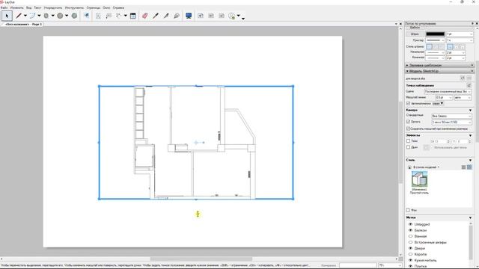Hide the Untagged tag
This screenshot has height=269, width=479.
point(411,224)
